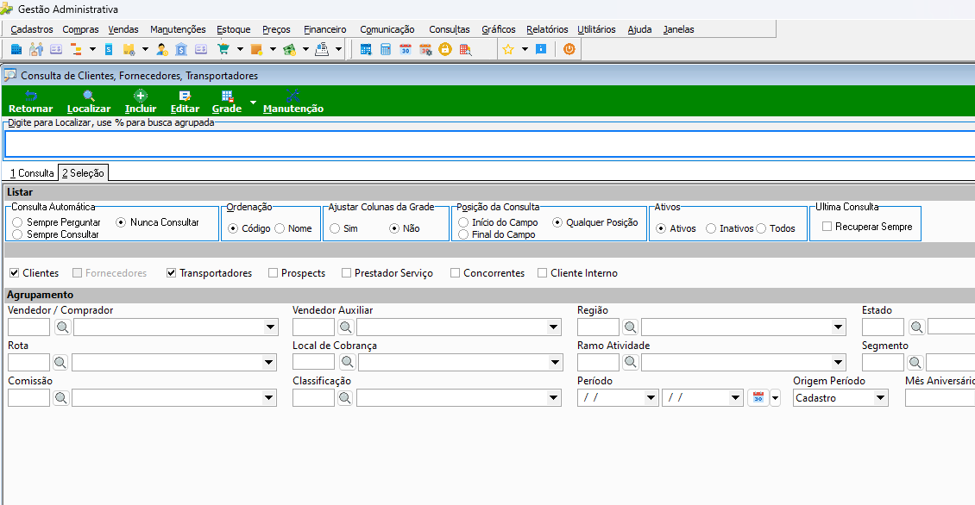Click the organization chart tree icon
The image size is (975, 505).
76,49
